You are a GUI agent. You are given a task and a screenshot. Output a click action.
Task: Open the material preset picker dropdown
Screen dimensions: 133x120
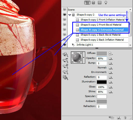tap(84, 58)
